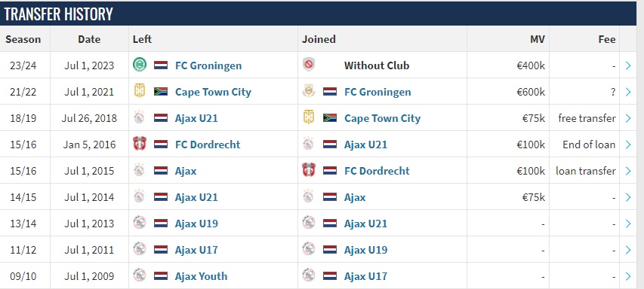
Task: Click FC Dordrecht crest in Jan 5, 2016 row
Action: (139, 144)
